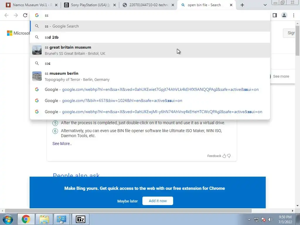Open the Chrome profile avatar
The width and height of the screenshot is (300, 225).
tap(284, 15)
